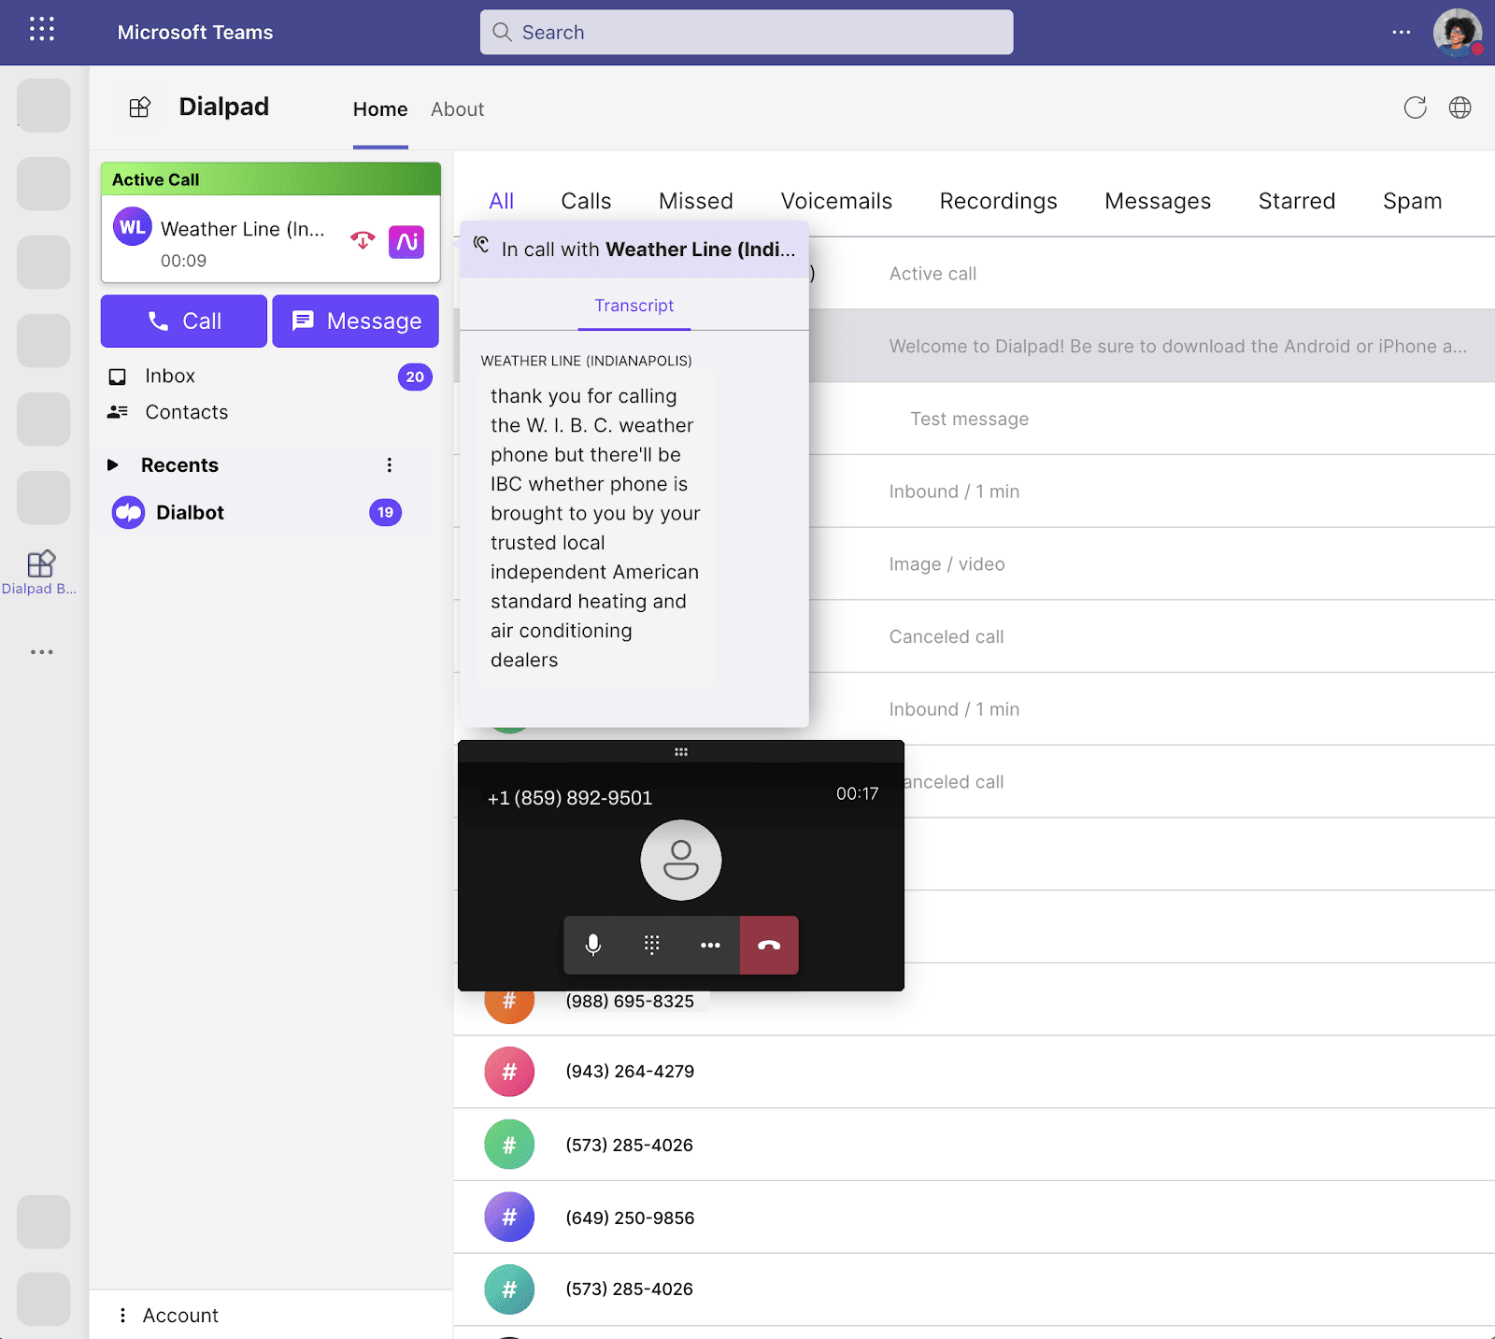Open the globe language selector
Screen dimensions: 1495x1339
click(1460, 108)
